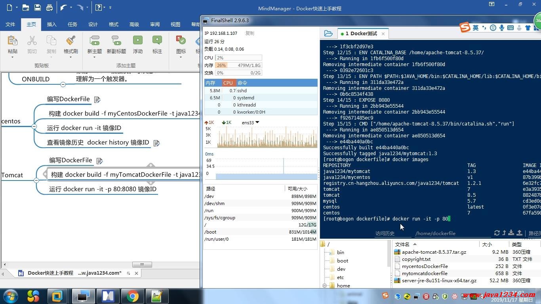Sort files by the 大小 column header
Screen dimensions: 541x304
pos(494,245)
